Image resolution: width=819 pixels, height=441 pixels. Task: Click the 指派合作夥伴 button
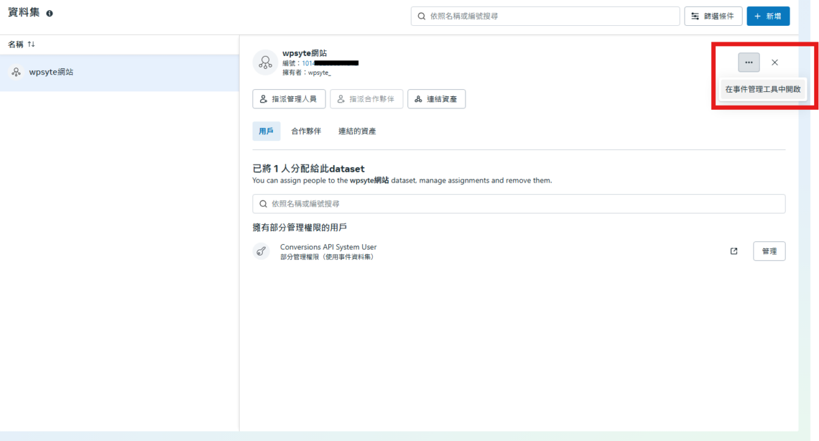coord(367,98)
